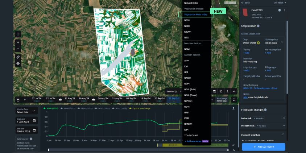
Task: Toggle NDVI (2023) chart series
Action: coord(68,108)
